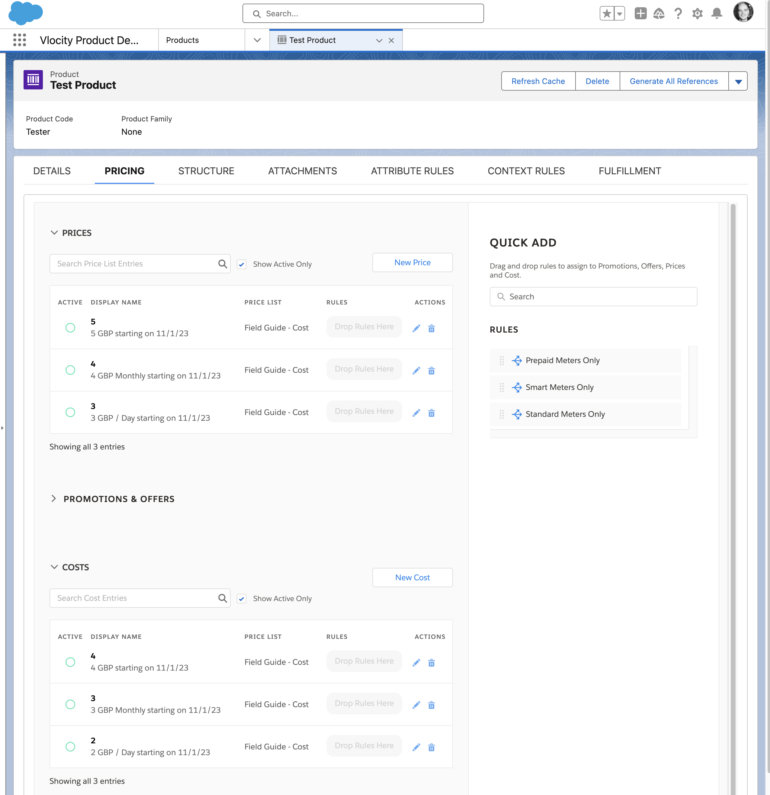
Task: Delete the 3 GBP / Day price entry
Action: (x=432, y=413)
